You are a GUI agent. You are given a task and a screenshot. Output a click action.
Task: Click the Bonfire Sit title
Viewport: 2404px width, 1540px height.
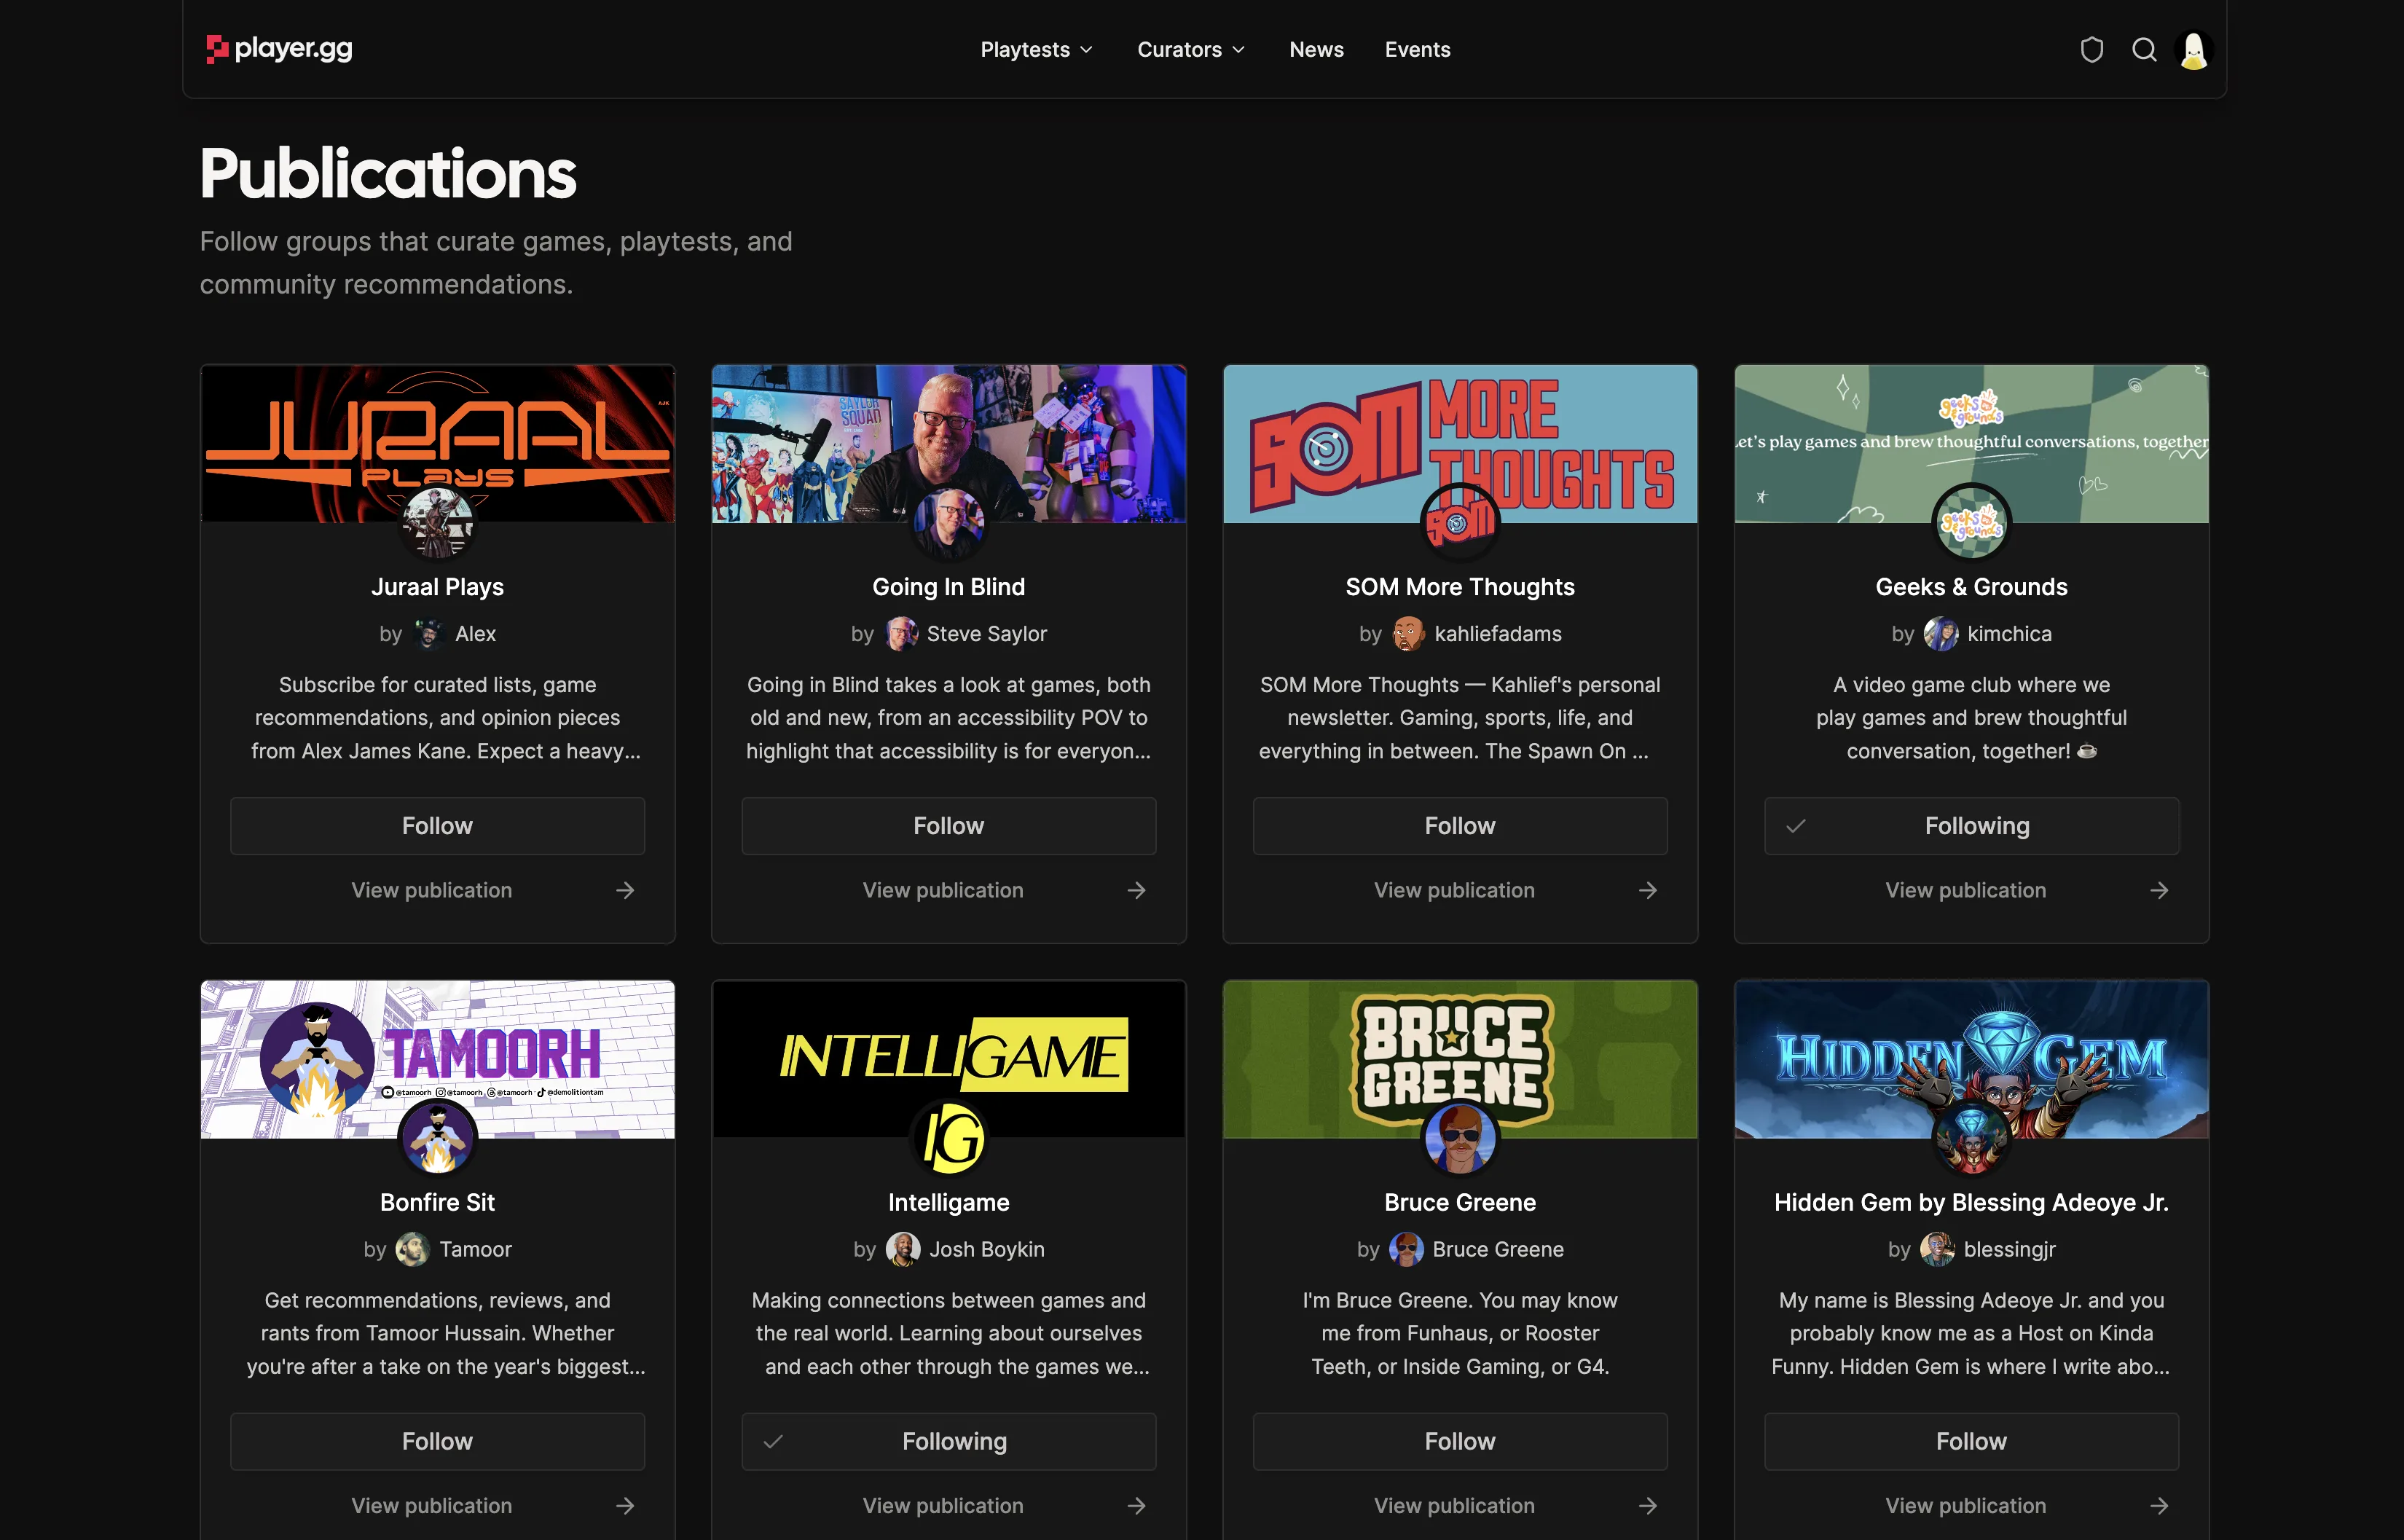[437, 1202]
